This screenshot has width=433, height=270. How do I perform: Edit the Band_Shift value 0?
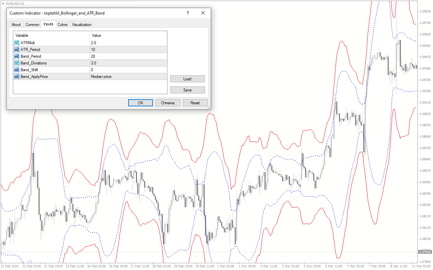click(128, 70)
